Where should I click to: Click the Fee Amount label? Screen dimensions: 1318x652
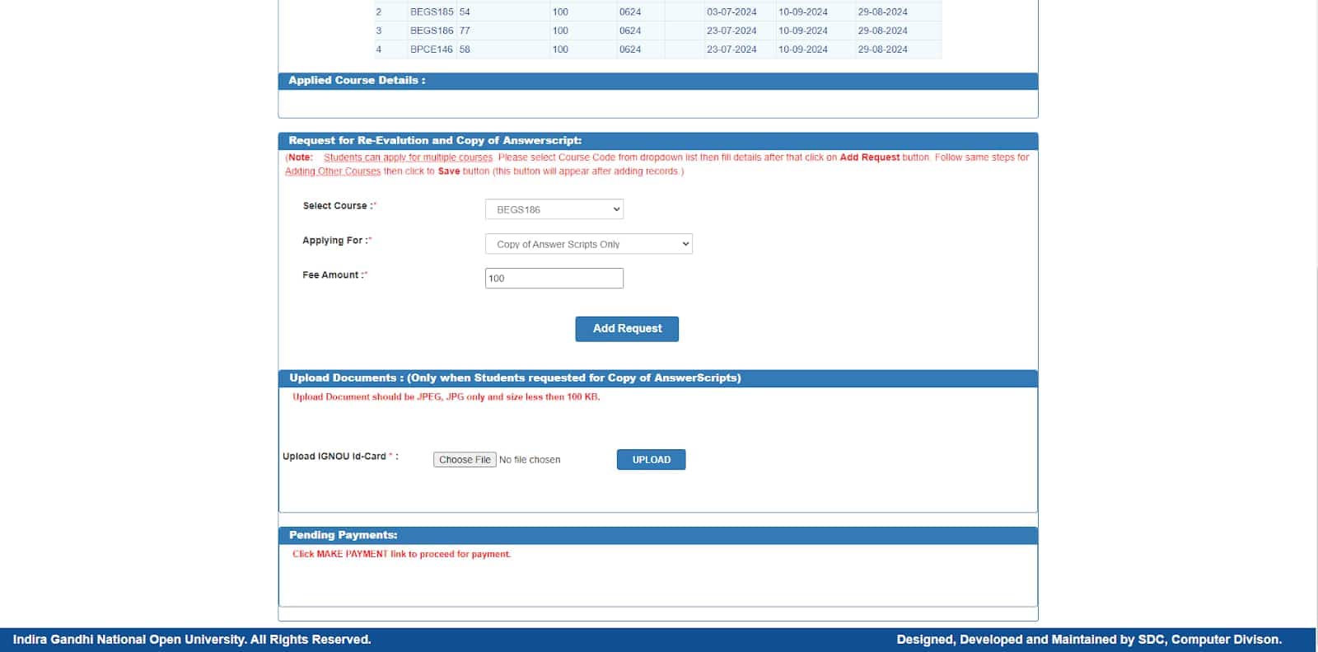pos(335,275)
